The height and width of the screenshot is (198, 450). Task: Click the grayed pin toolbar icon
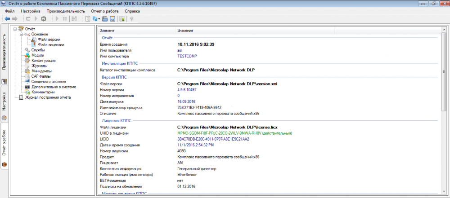[132, 19]
